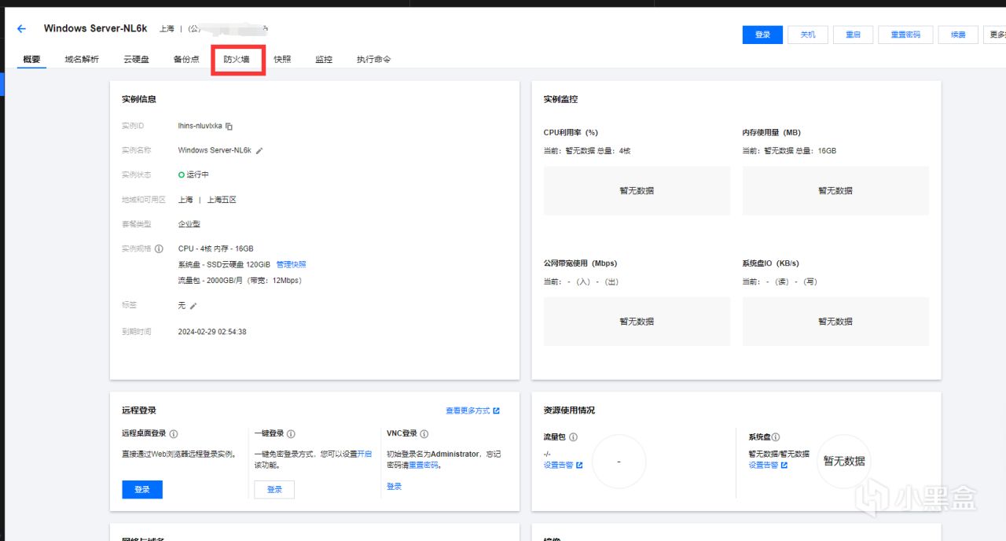Show info icon beside 实例规格
The image size is (1006, 541).
click(159, 248)
